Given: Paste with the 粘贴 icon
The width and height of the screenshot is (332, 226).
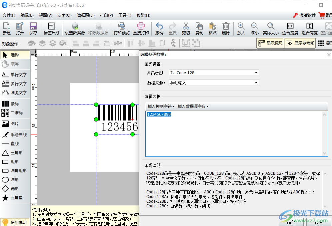Looking at the screenshot, I should 213,29.
